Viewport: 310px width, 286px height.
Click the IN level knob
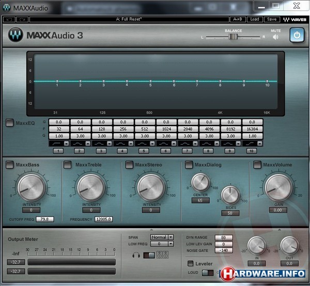coord(257,246)
